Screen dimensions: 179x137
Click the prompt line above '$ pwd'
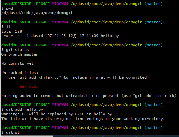82,4
